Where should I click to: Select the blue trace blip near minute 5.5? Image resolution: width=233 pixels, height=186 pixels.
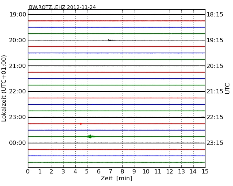coord(92,104)
